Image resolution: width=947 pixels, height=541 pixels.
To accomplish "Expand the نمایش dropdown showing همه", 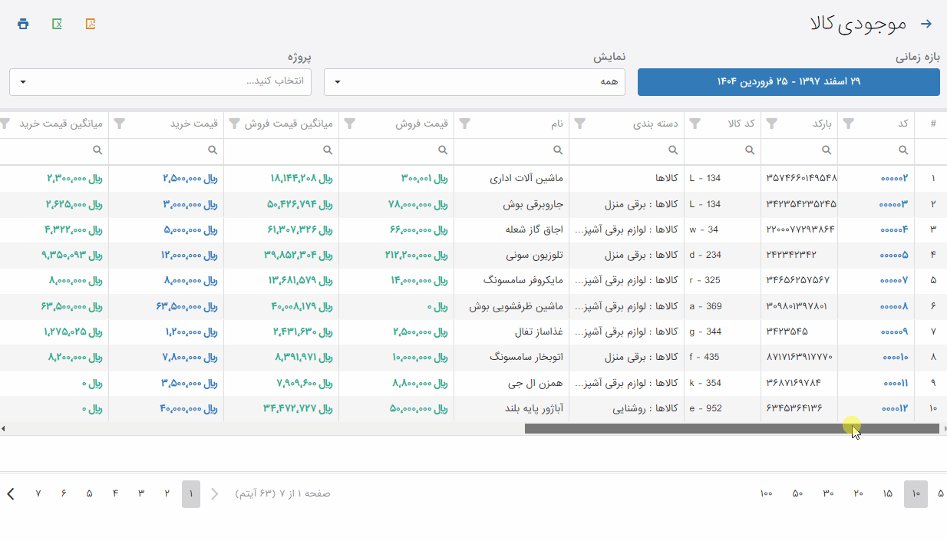I will pyautogui.click(x=474, y=82).
